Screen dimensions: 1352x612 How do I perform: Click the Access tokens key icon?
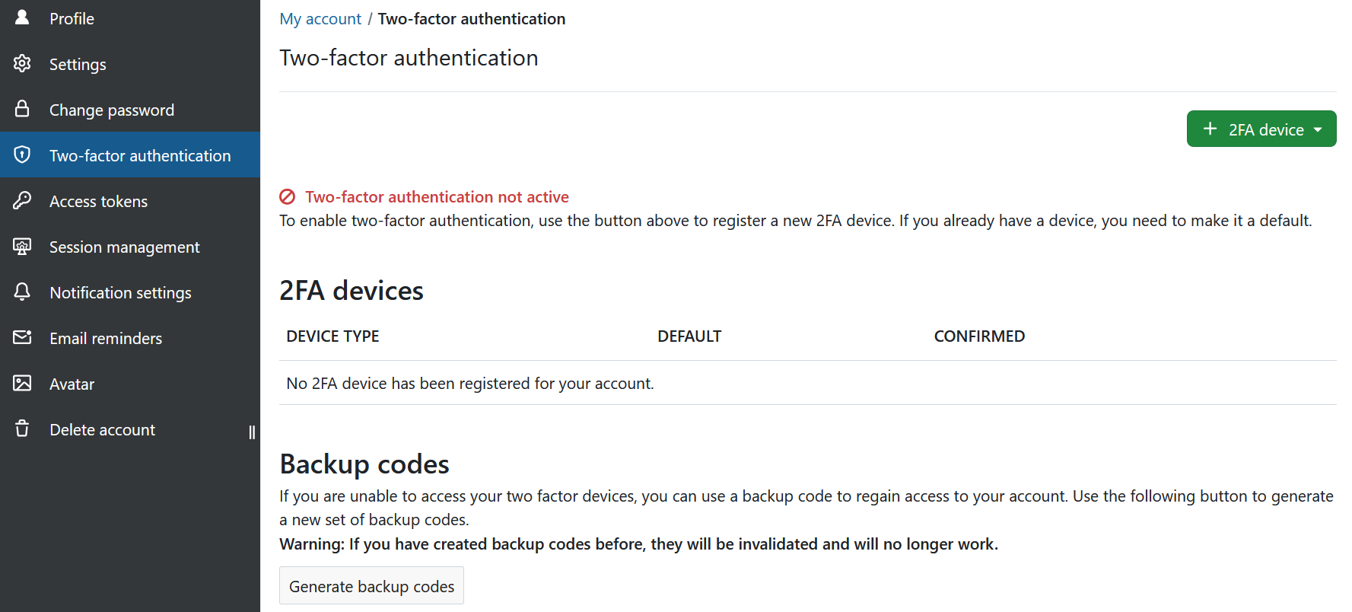point(22,200)
